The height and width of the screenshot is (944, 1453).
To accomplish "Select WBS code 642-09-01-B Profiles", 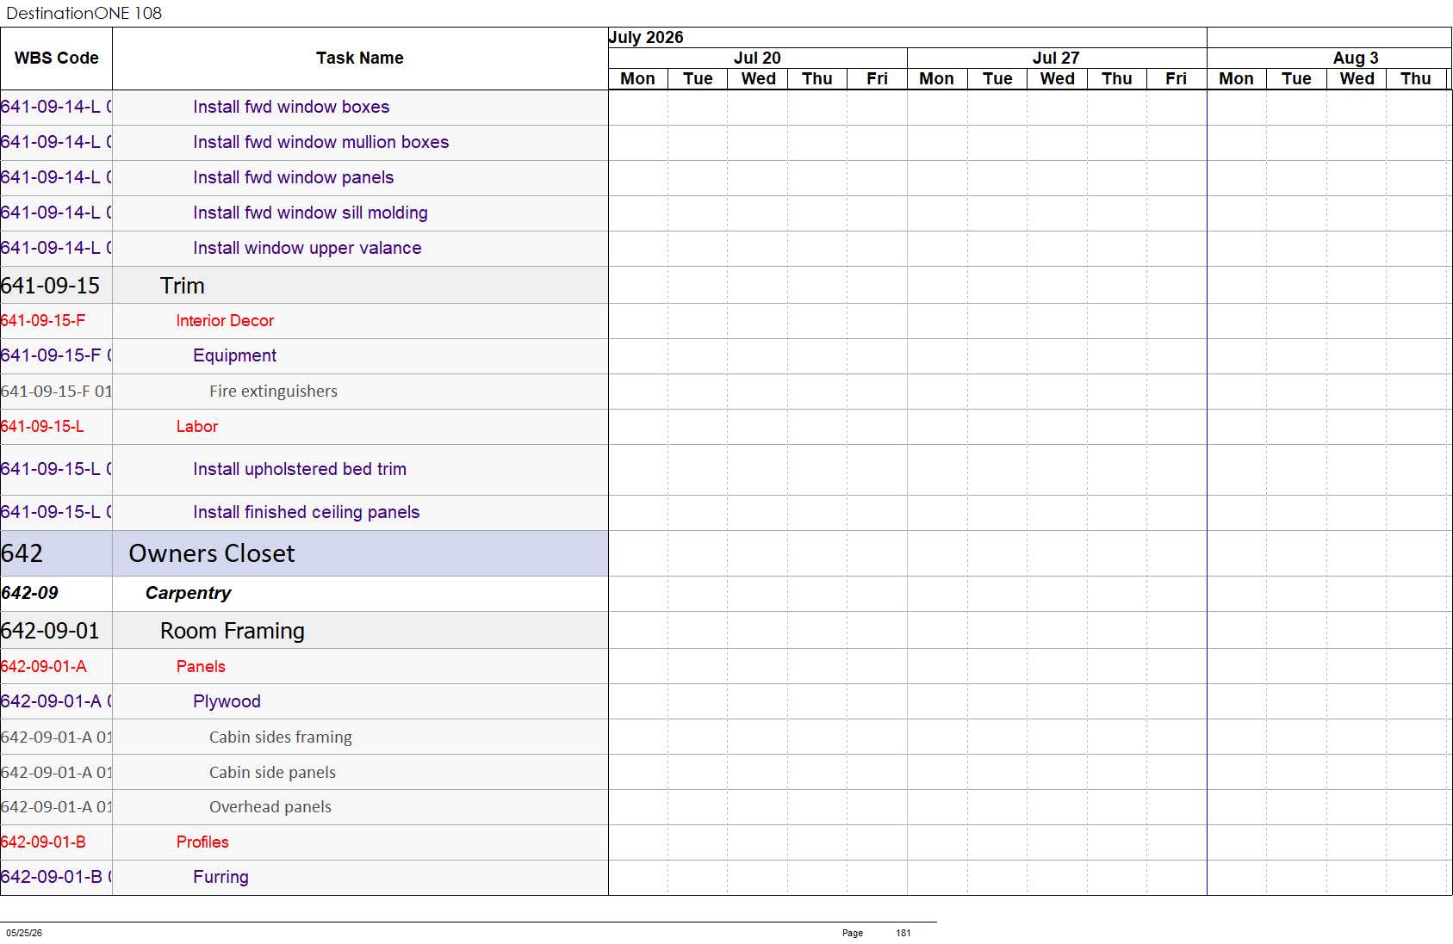I will [x=43, y=842].
